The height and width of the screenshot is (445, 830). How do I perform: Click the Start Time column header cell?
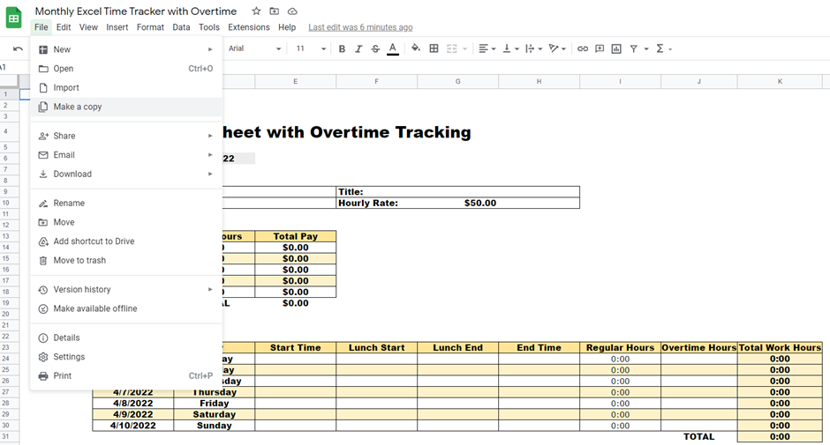[296, 347]
